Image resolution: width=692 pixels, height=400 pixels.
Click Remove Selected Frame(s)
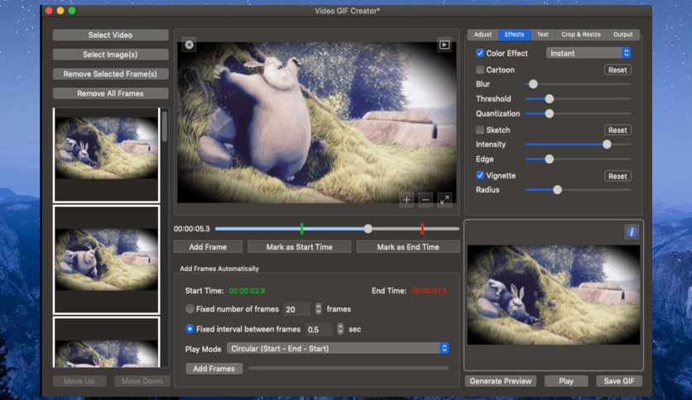(110, 74)
